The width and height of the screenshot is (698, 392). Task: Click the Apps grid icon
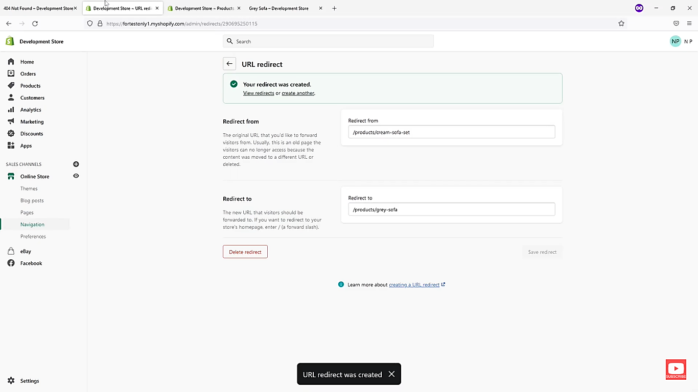(11, 145)
